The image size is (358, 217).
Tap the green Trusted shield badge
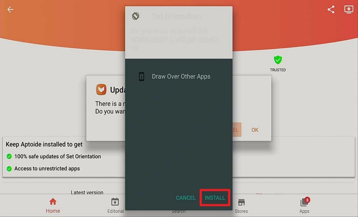click(x=278, y=60)
